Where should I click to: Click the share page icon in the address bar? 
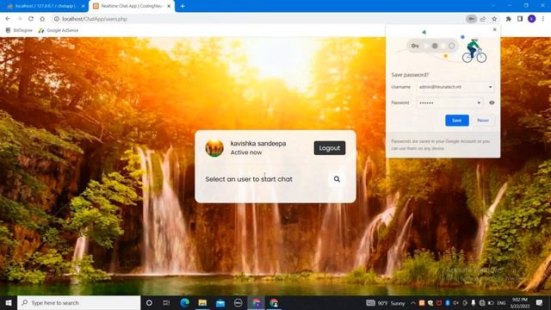tap(482, 19)
